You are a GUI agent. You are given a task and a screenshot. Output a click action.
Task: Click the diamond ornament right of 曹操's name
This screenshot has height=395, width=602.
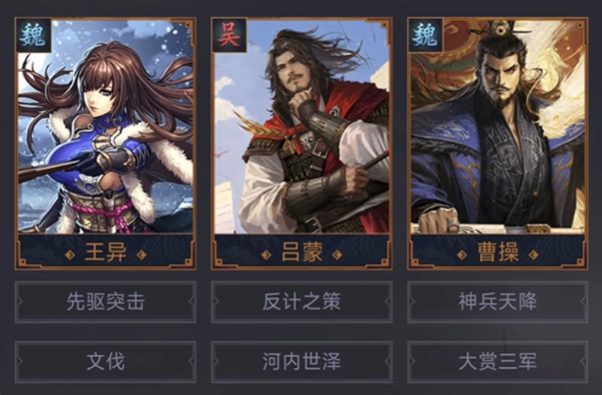(534, 255)
